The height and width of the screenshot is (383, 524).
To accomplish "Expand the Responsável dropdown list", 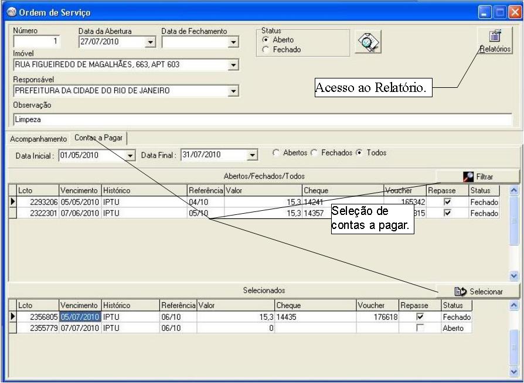I will point(234,91).
